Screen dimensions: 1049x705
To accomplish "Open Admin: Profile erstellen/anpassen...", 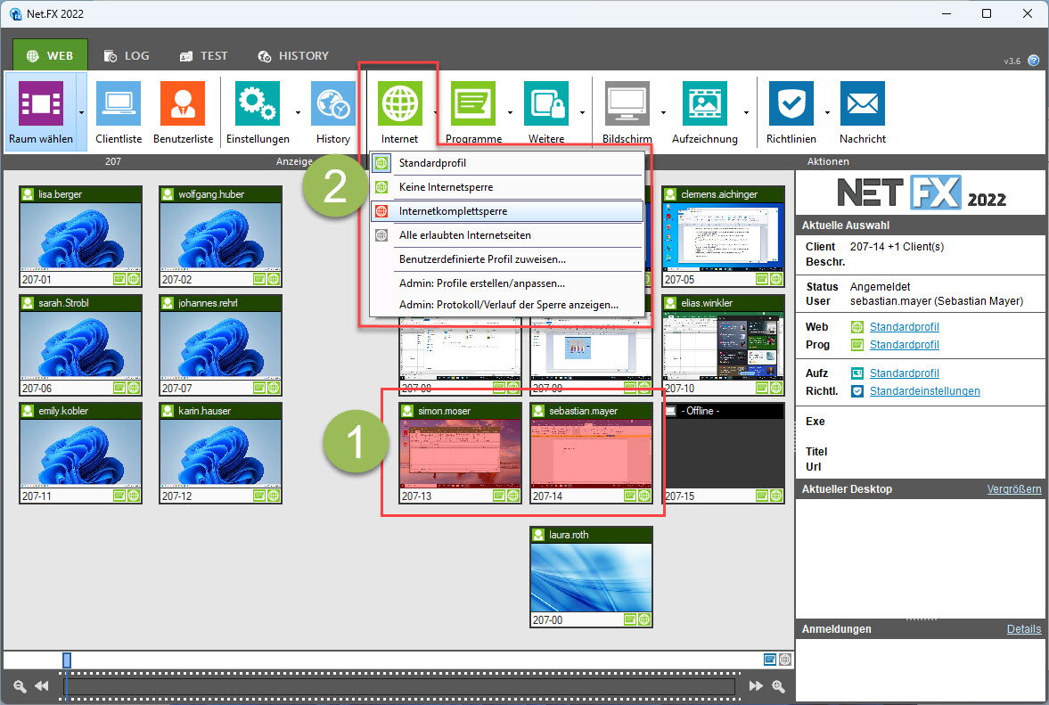I will point(507,283).
